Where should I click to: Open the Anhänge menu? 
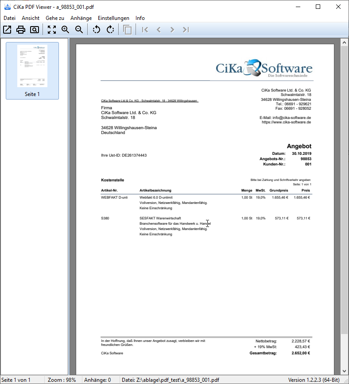pos(81,18)
